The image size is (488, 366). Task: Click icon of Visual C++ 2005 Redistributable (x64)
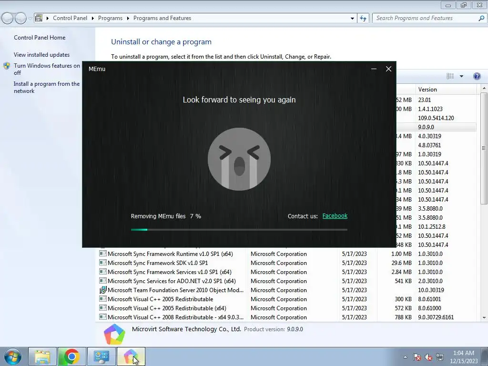coord(103,308)
